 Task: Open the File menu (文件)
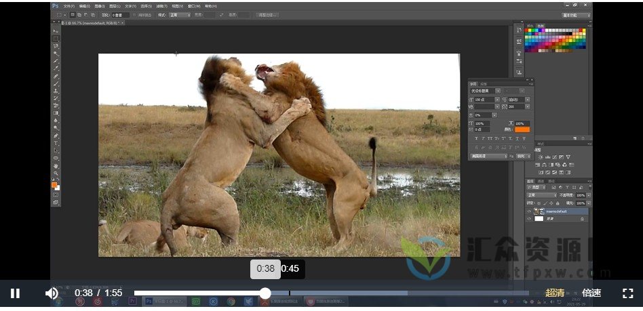pyautogui.click(x=69, y=5)
